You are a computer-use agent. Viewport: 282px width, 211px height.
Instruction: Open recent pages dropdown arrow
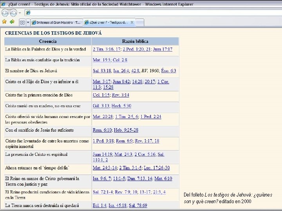click(x=20, y=13)
